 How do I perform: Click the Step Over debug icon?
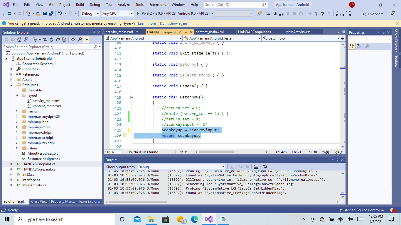tap(323, 13)
